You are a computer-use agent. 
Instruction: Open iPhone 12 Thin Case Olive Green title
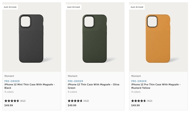click(x=93, y=86)
